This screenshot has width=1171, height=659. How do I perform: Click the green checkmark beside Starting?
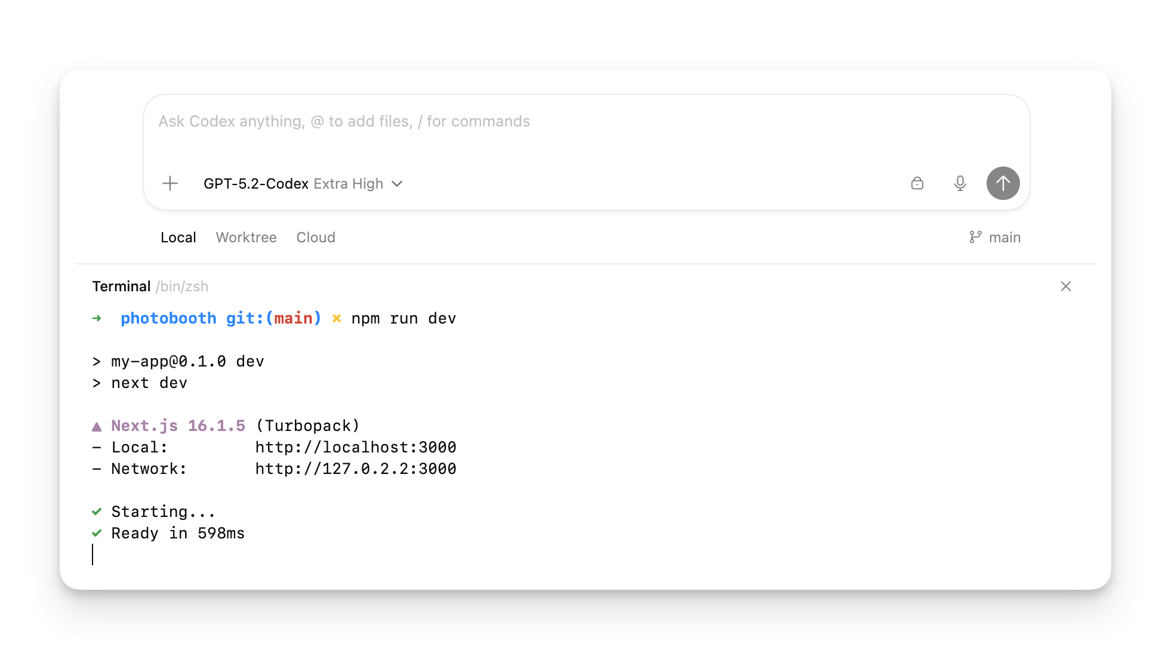pyautogui.click(x=97, y=511)
